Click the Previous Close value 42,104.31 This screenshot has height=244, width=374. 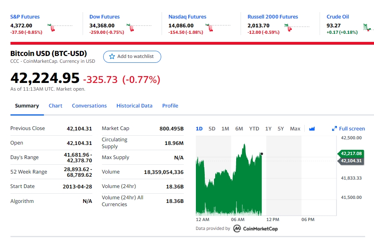point(79,129)
